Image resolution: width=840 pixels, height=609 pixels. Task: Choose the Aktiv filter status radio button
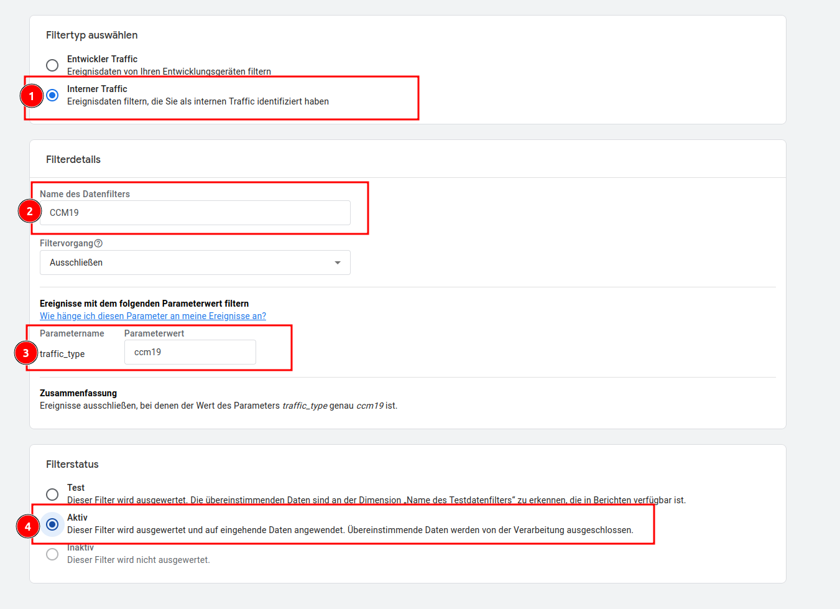pyautogui.click(x=52, y=524)
